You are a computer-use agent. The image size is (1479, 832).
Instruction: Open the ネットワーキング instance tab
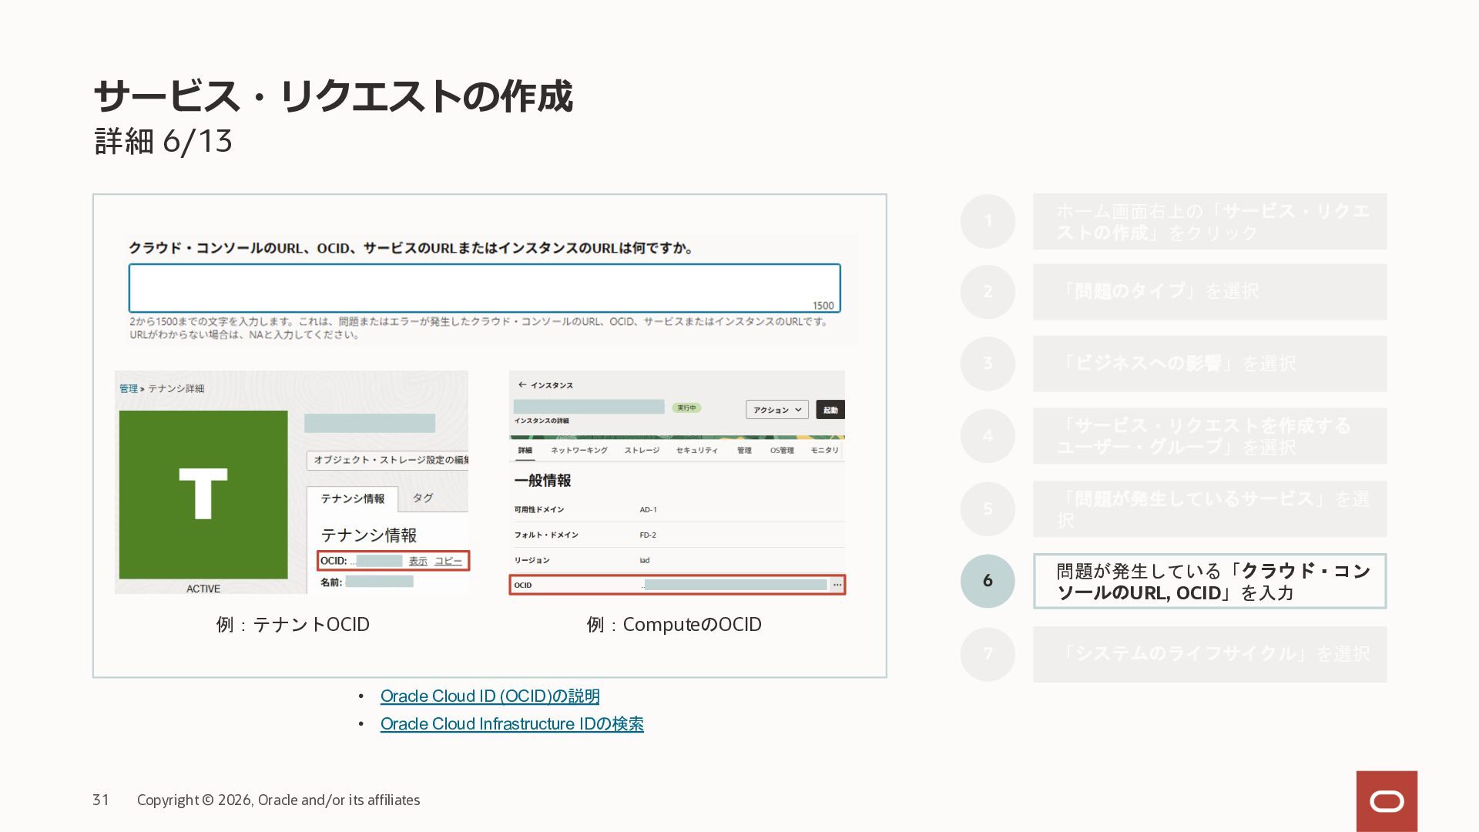tap(579, 450)
